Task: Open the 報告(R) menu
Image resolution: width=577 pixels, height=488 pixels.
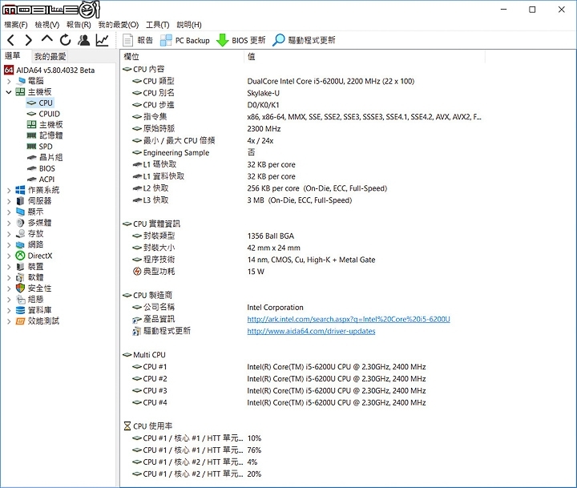Action: tap(79, 25)
